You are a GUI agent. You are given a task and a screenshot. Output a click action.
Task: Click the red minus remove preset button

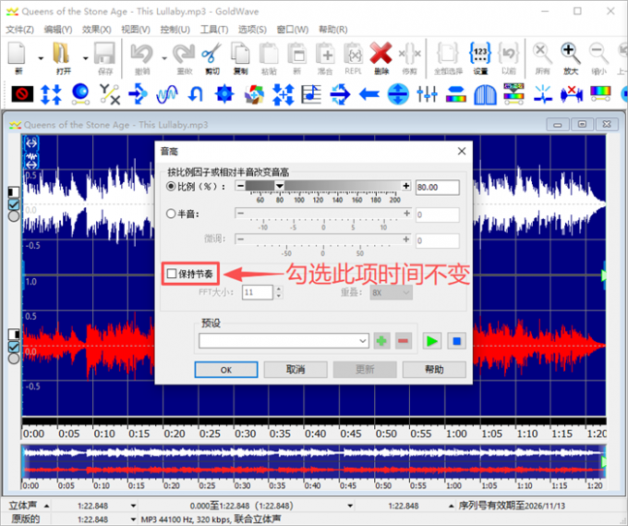[404, 341]
